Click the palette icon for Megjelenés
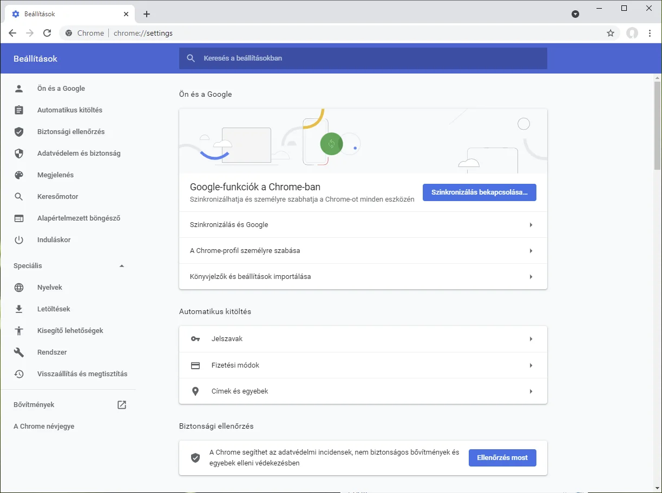This screenshot has width=662, height=493. click(x=19, y=175)
